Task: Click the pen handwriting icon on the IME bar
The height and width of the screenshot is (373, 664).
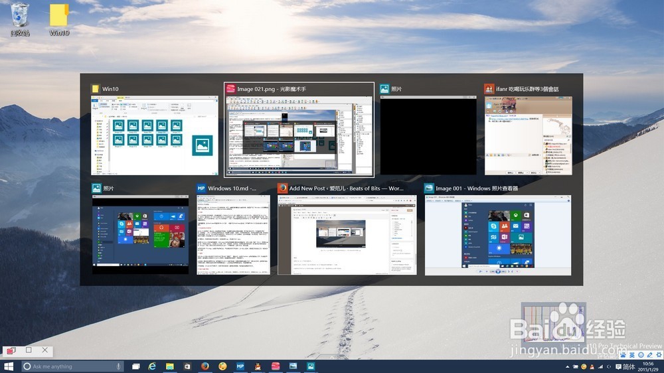Action: coord(649,355)
